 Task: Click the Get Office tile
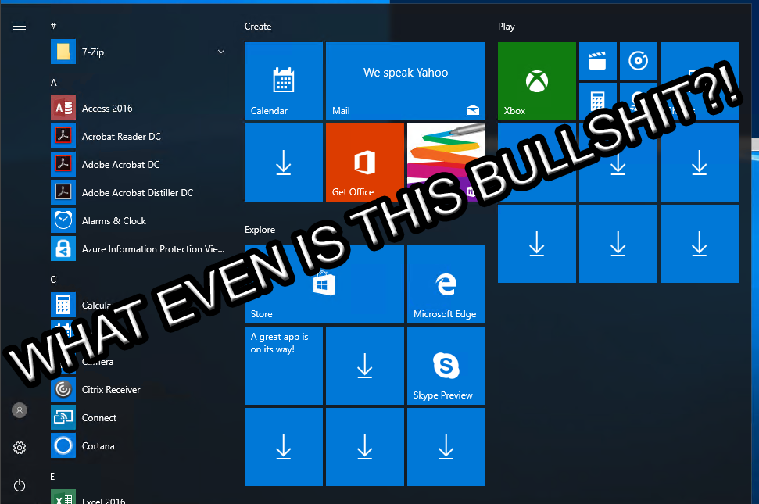pyautogui.click(x=365, y=162)
